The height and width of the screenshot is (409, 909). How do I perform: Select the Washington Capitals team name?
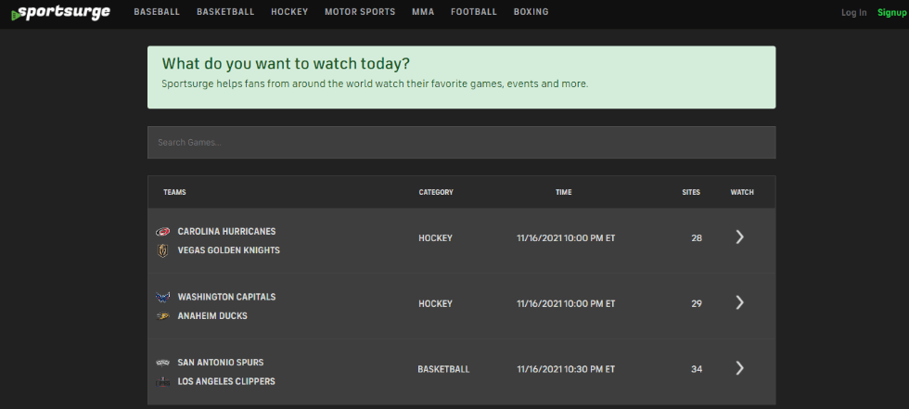click(x=226, y=297)
